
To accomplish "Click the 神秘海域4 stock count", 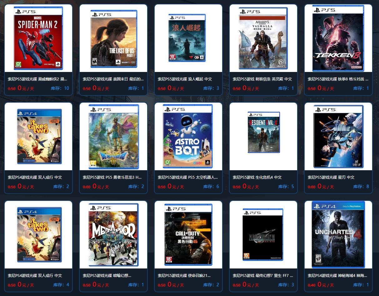I will pos(361,285).
